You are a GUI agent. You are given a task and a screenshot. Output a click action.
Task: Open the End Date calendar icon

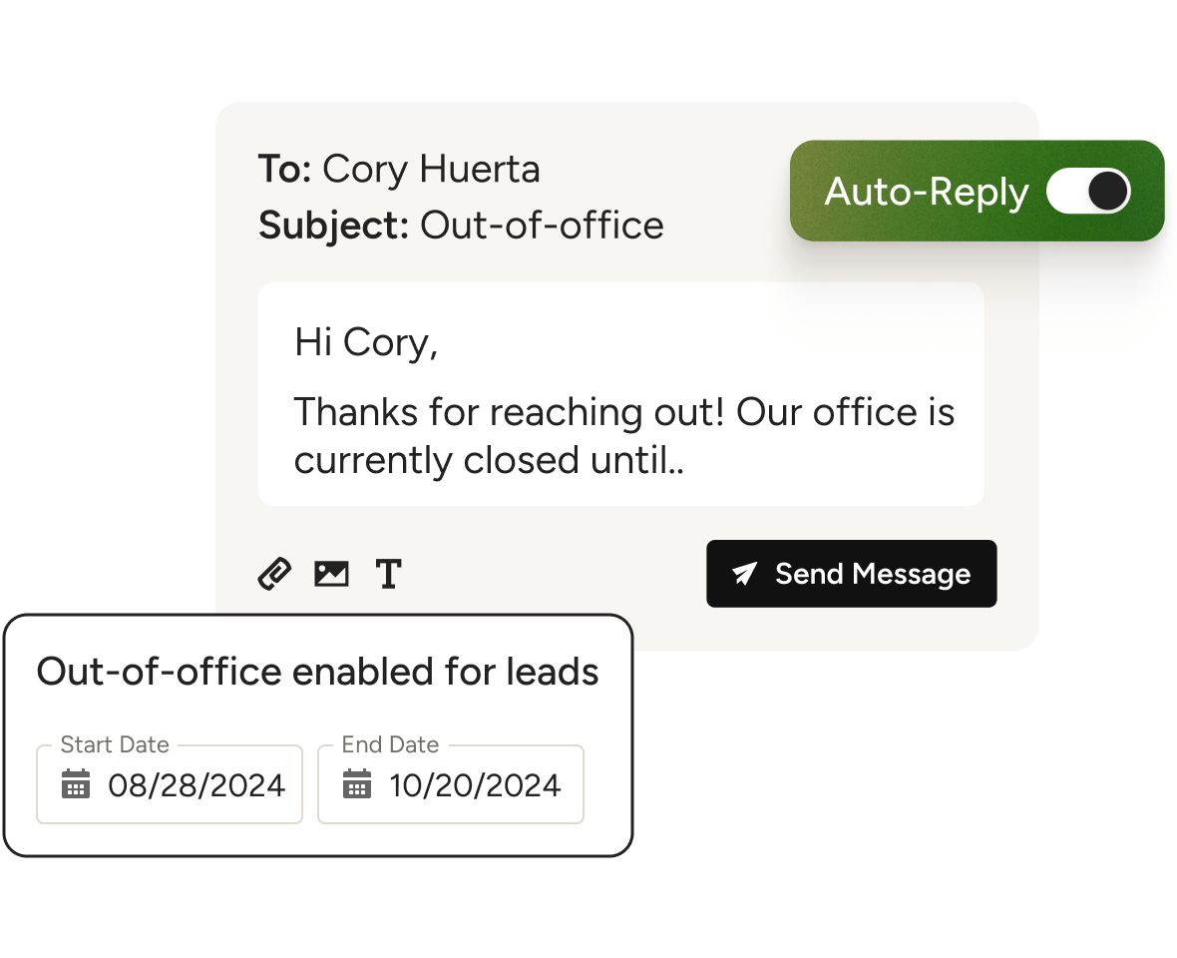tap(357, 784)
